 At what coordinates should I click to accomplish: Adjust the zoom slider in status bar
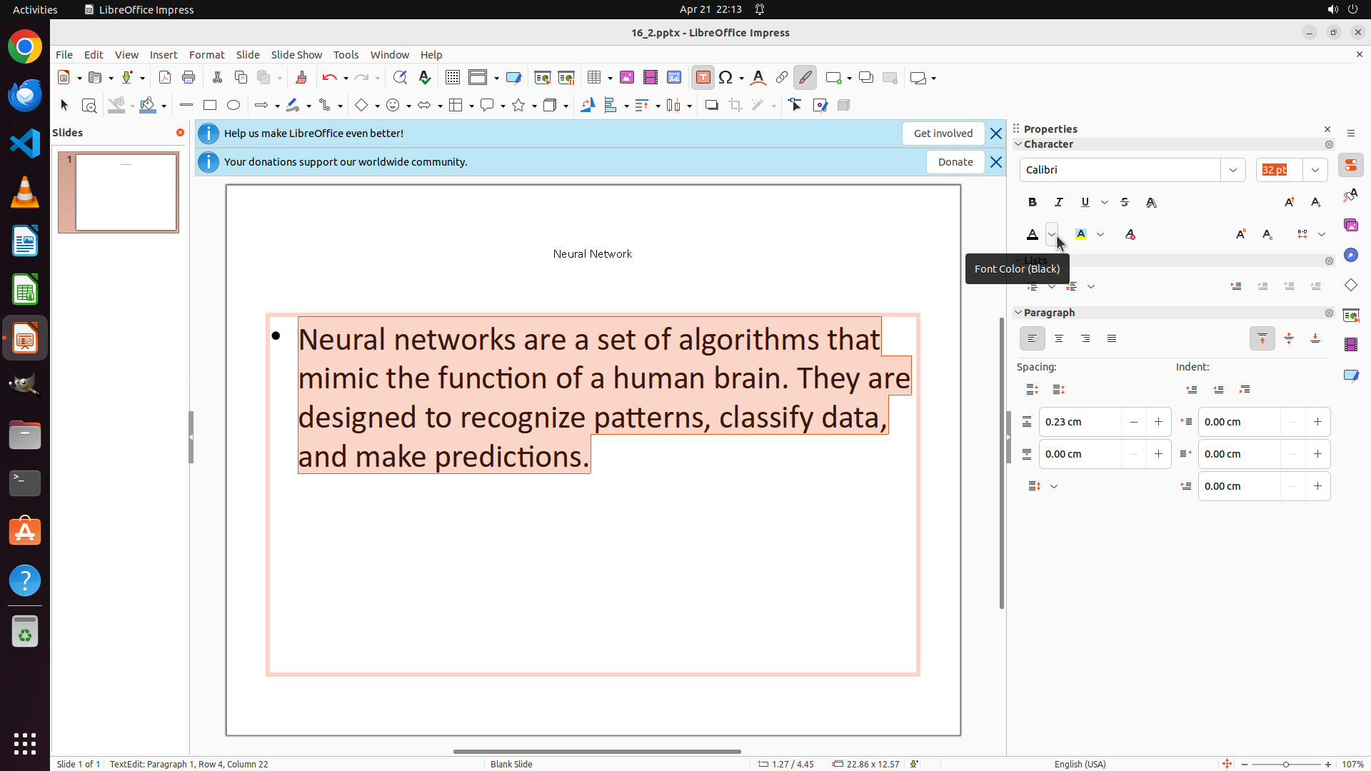1286,765
